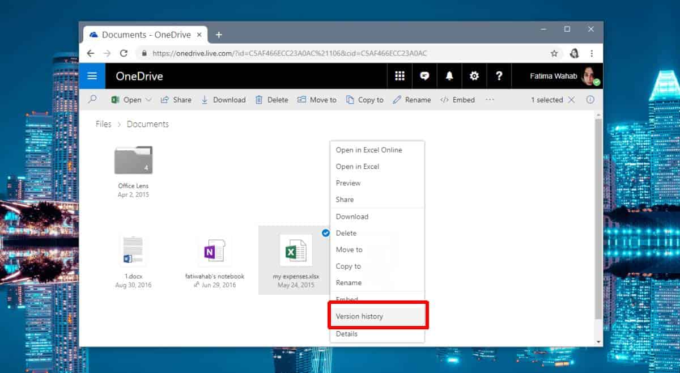Click the Open command with Excel icon
The image size is (680, 373).
[126, 100]
